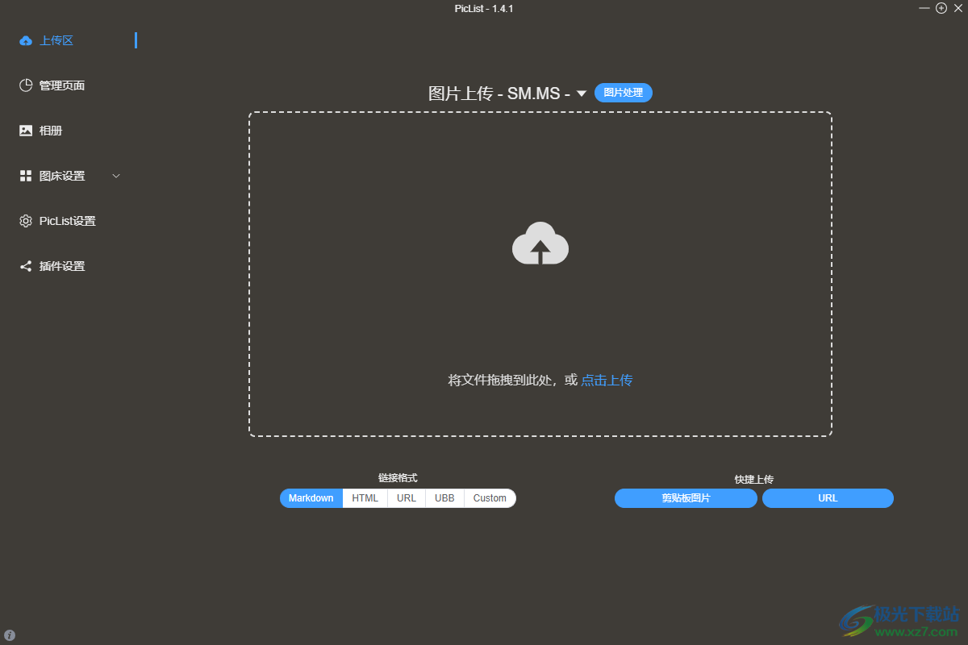Click the large cloud upload icon
The width and height of the screenshot is (968, 645).
[x=540, y=243]
